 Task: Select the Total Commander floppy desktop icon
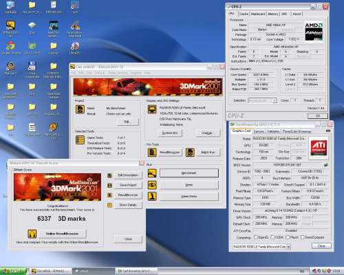(x=32, y=69)
